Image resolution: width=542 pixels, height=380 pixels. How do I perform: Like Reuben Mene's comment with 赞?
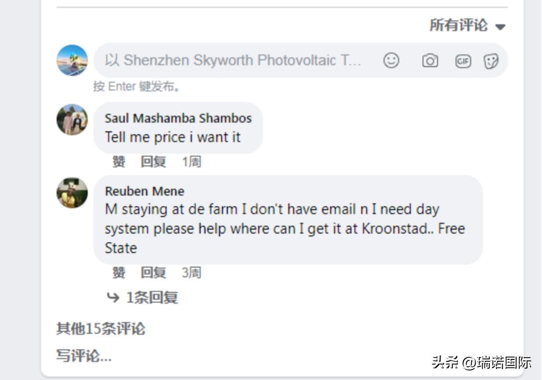pos(118,273)
